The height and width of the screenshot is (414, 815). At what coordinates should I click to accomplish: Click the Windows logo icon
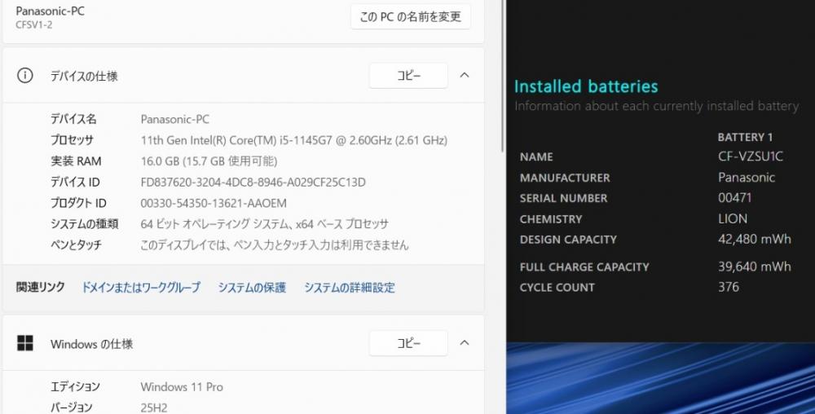tap(25, 343)
